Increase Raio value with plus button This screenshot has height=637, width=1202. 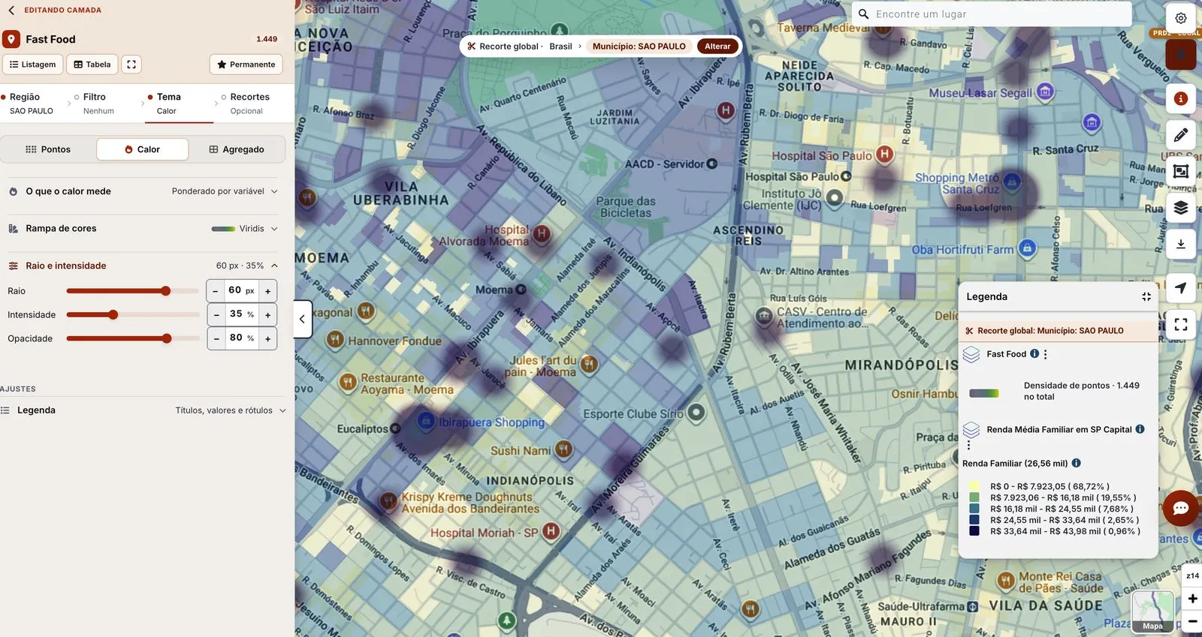[267, 291]
